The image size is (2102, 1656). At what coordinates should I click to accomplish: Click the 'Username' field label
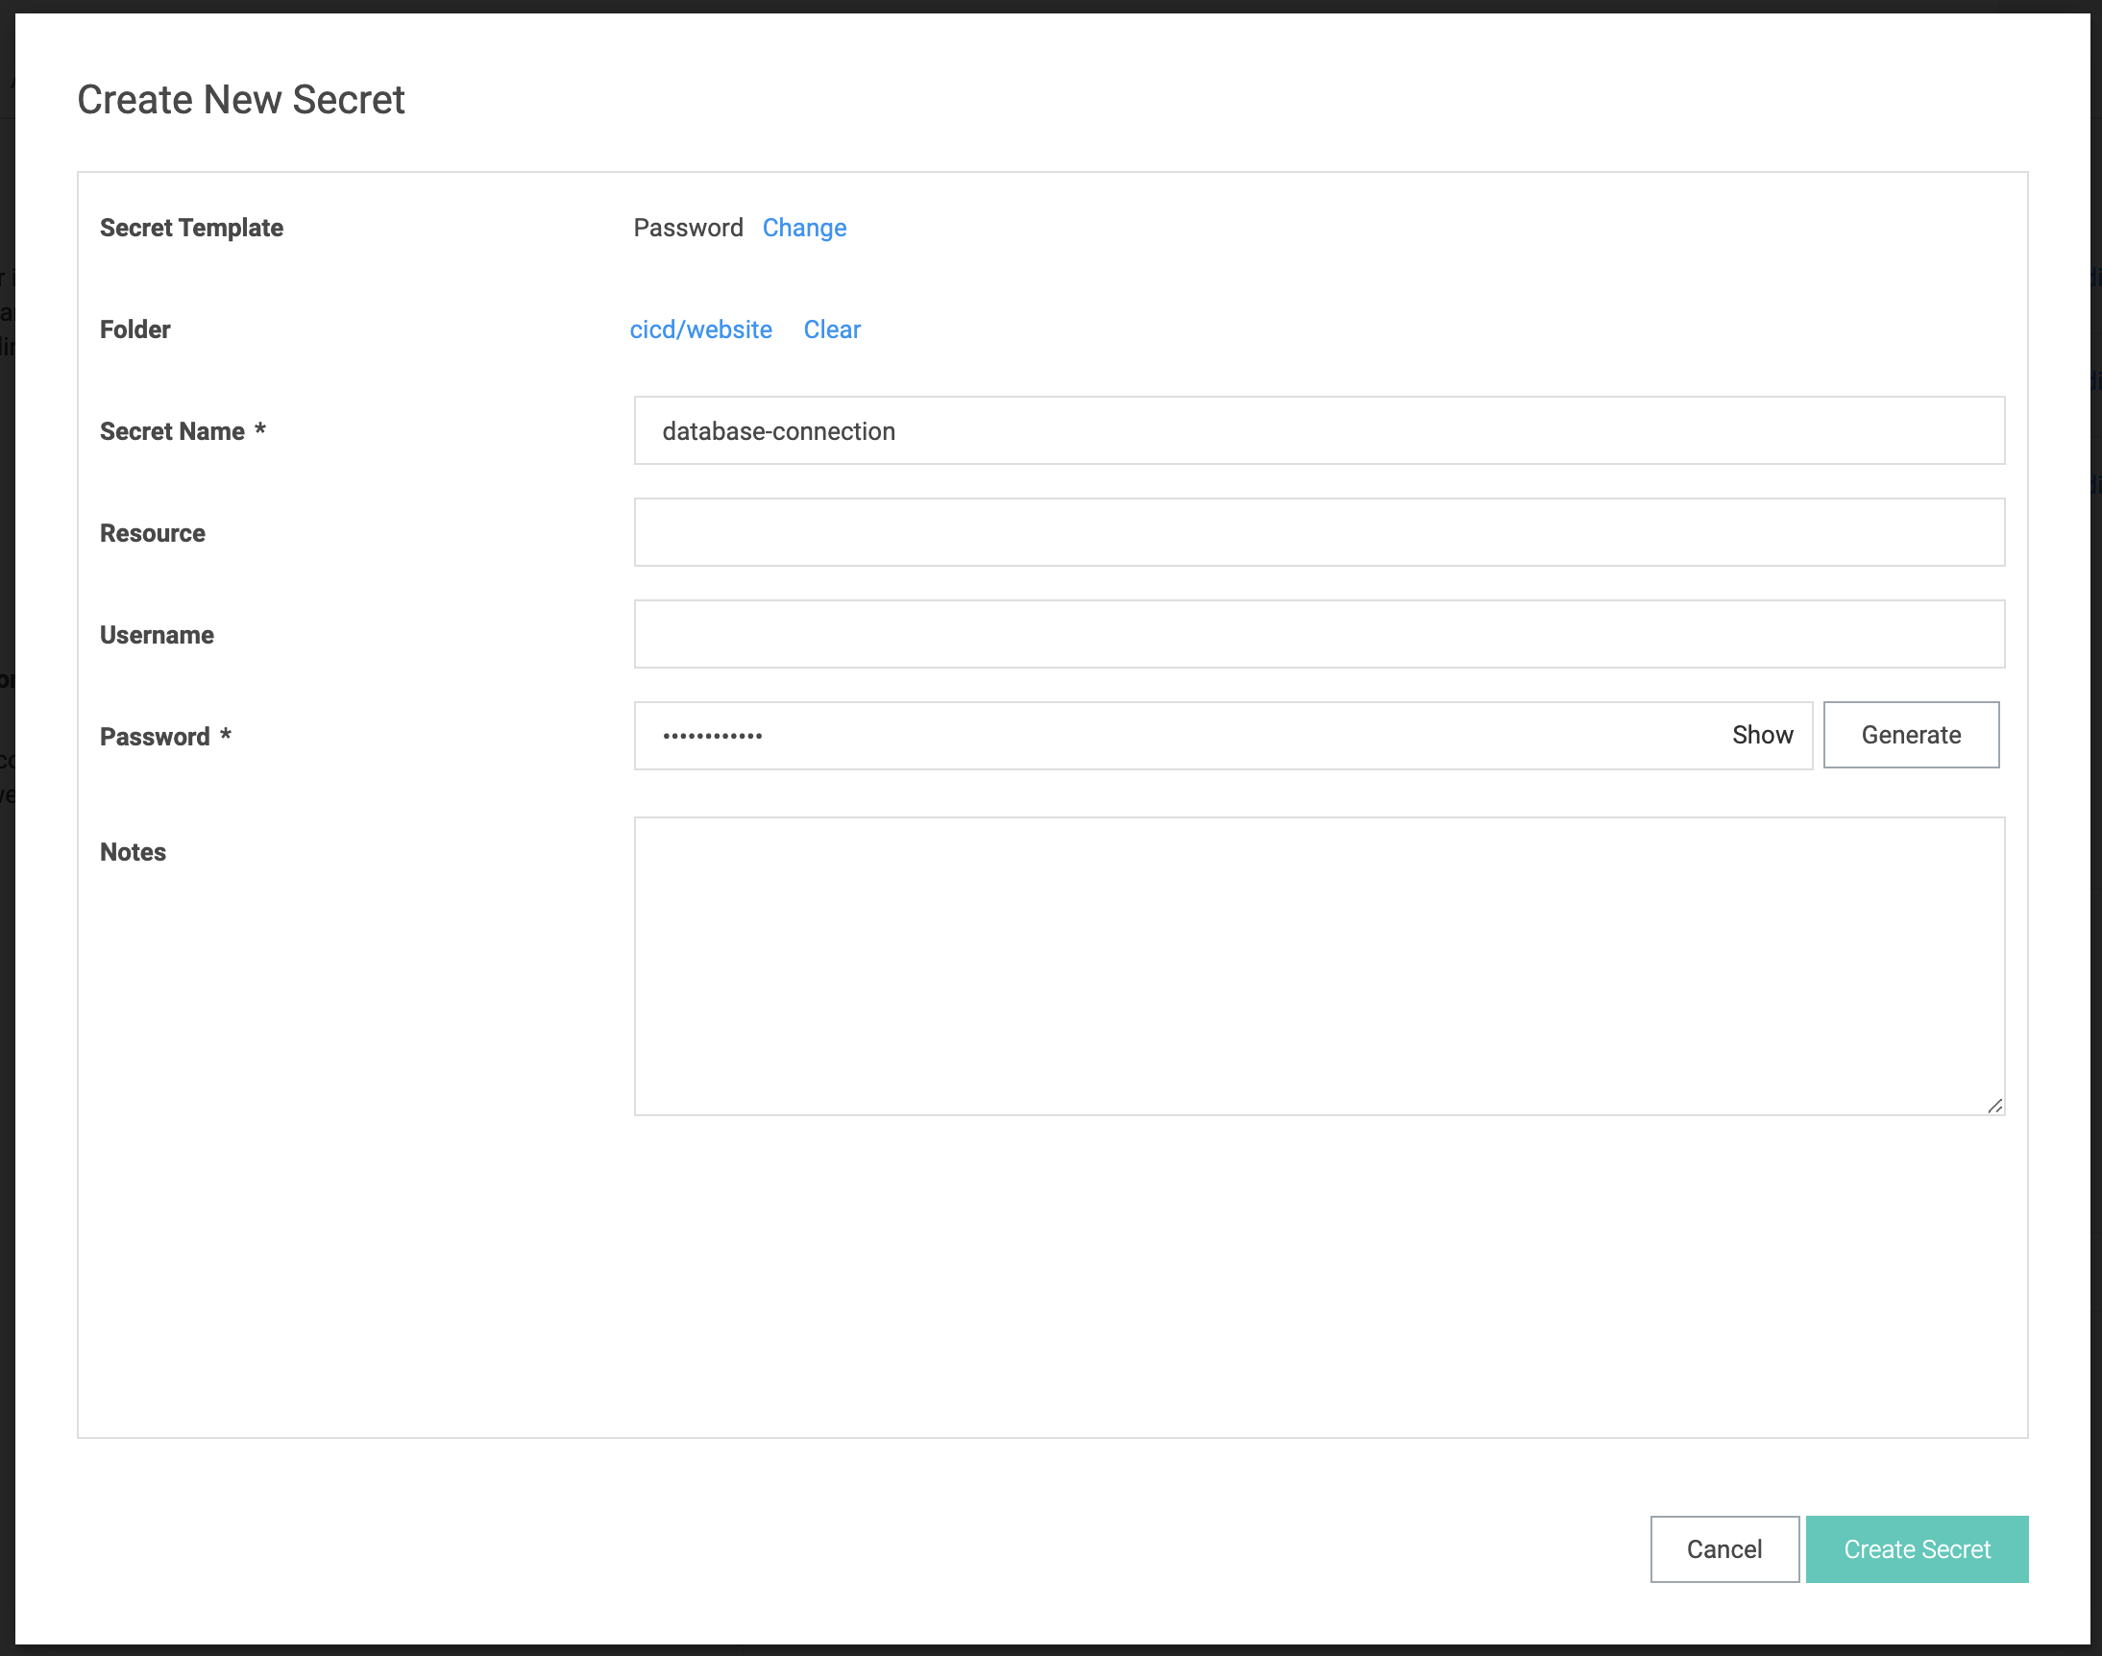[156, 635]
